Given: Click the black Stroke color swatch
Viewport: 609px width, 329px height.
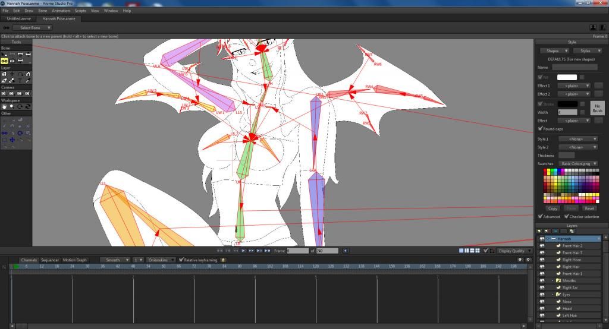Looking at the screenshot, I should 567,104.
